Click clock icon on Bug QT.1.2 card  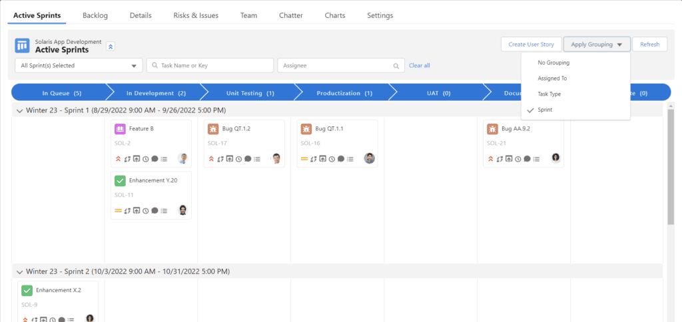(x=239, y=159)
